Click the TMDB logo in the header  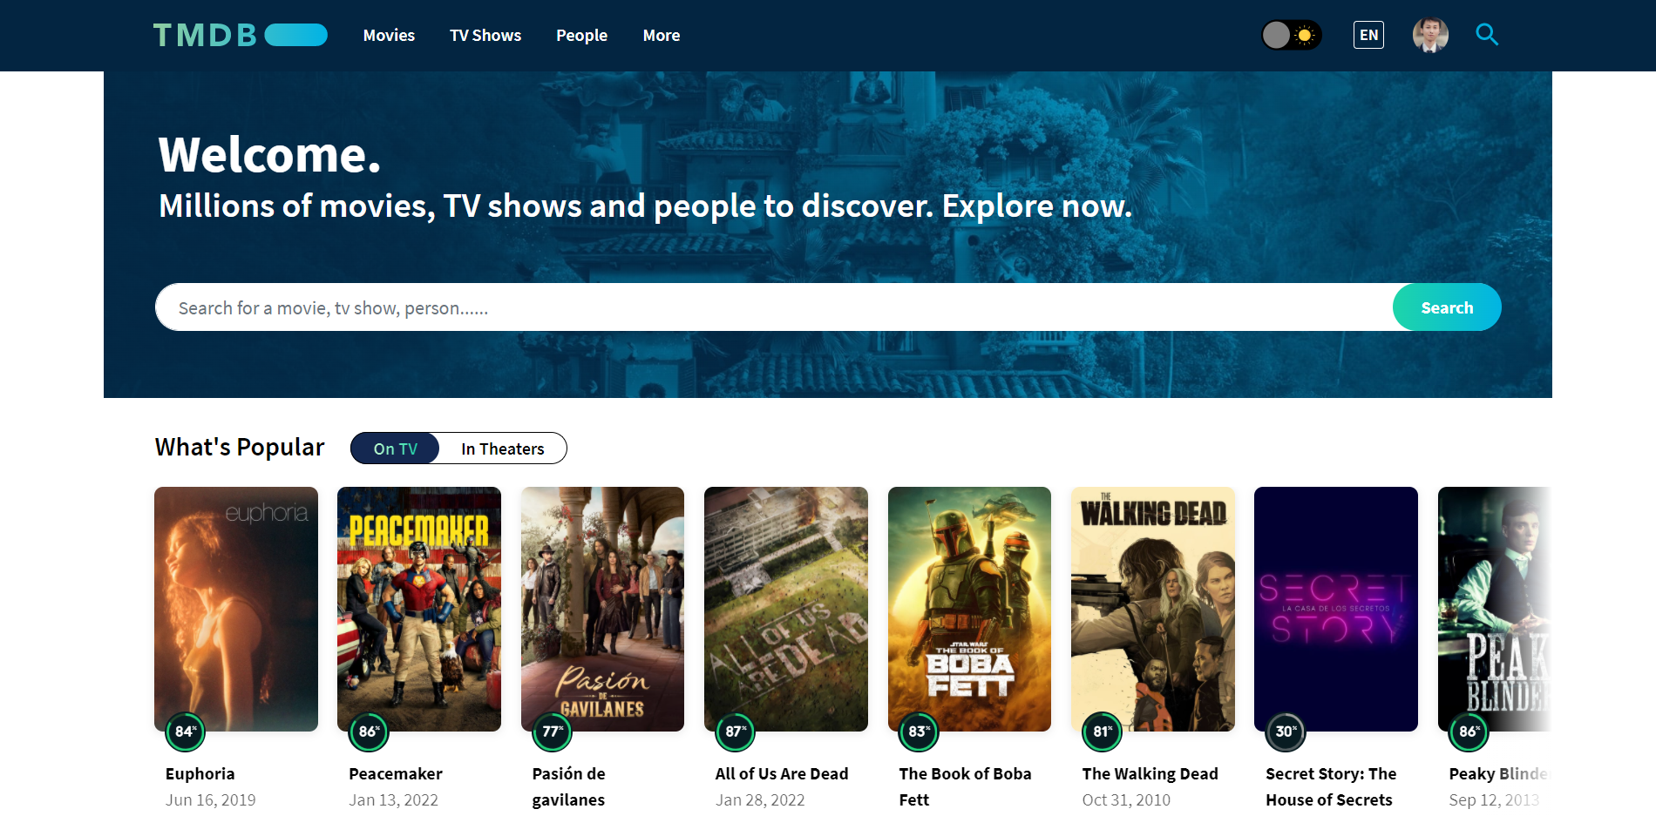pyautogui.click(x=241, y=35)
